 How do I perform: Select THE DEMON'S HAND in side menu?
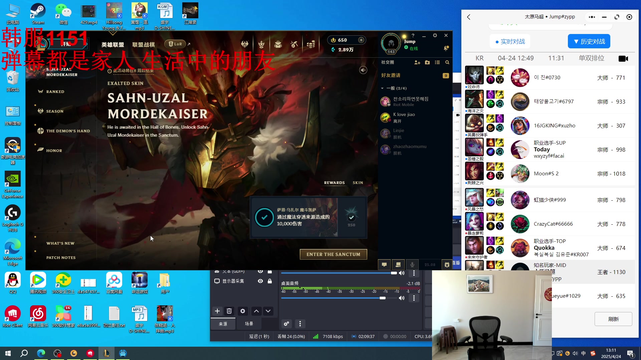[x=68, y=131]
